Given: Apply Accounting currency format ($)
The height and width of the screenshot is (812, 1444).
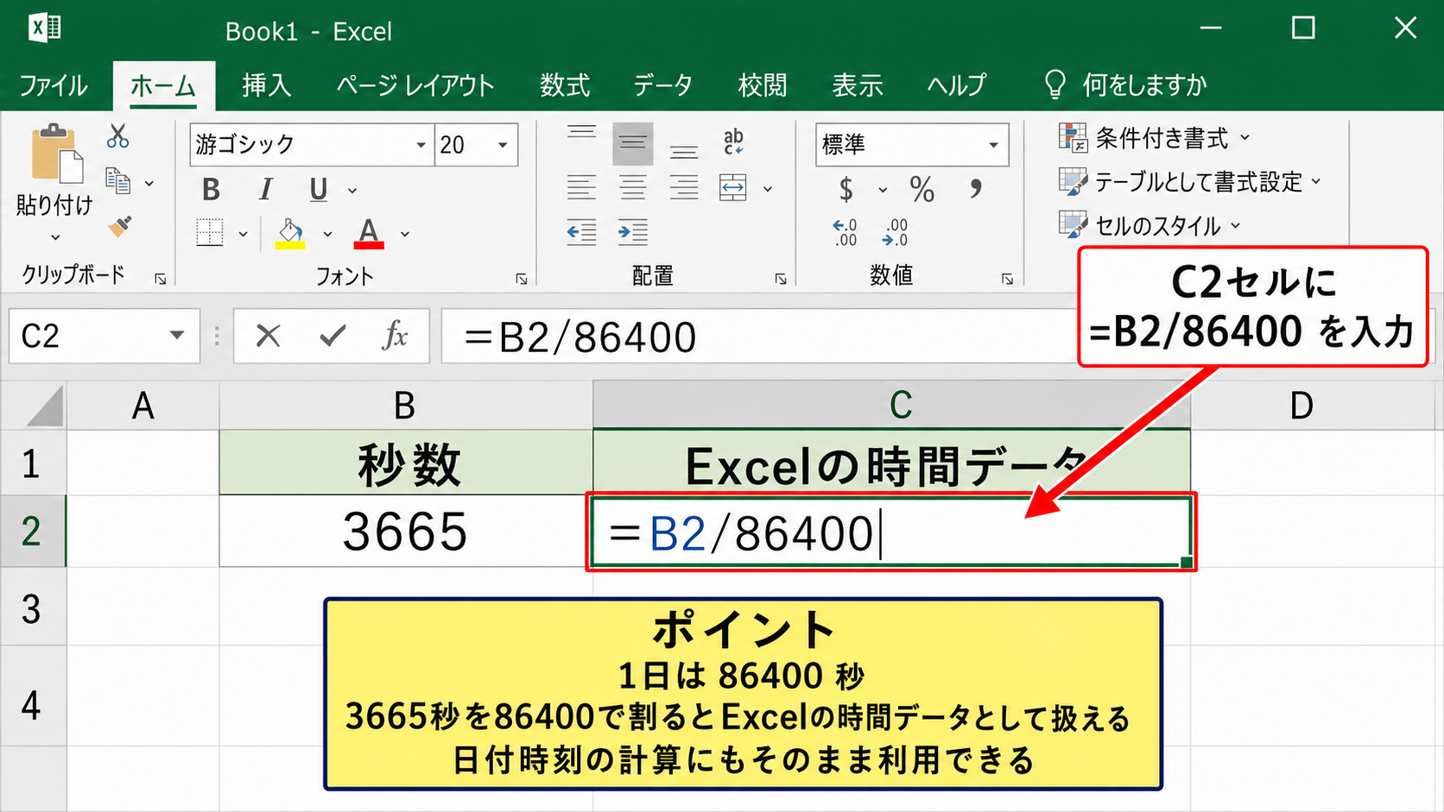Looking at the screenshot, I should click(846, 189).
